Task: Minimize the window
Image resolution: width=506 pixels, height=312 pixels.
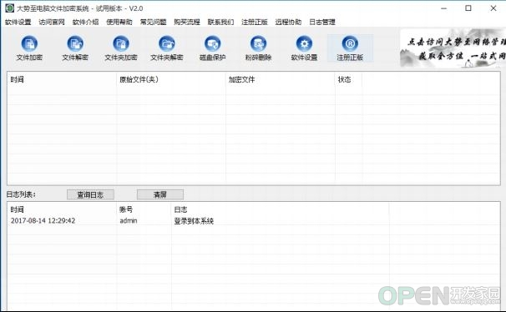Action: point(444,8)
